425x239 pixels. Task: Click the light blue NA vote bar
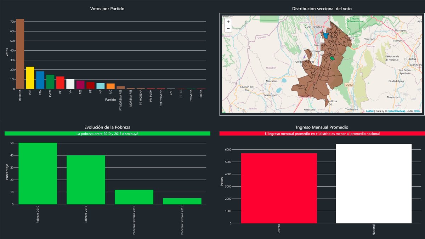pos(101,86)
